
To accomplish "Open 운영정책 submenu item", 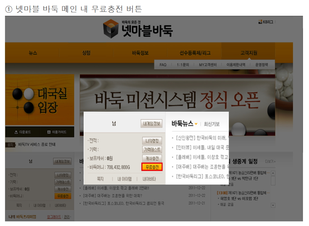I will pos(262,65).
